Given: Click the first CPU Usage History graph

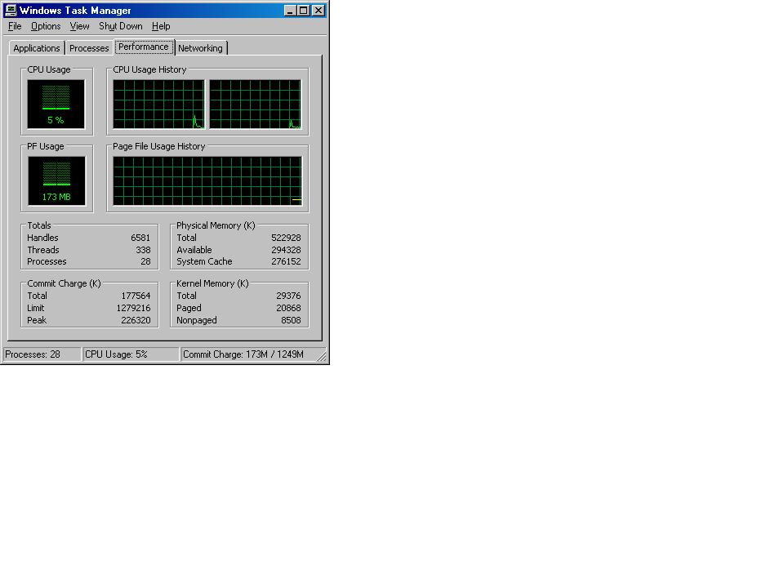Looking at the screenshot, I should tap(158, 104).
